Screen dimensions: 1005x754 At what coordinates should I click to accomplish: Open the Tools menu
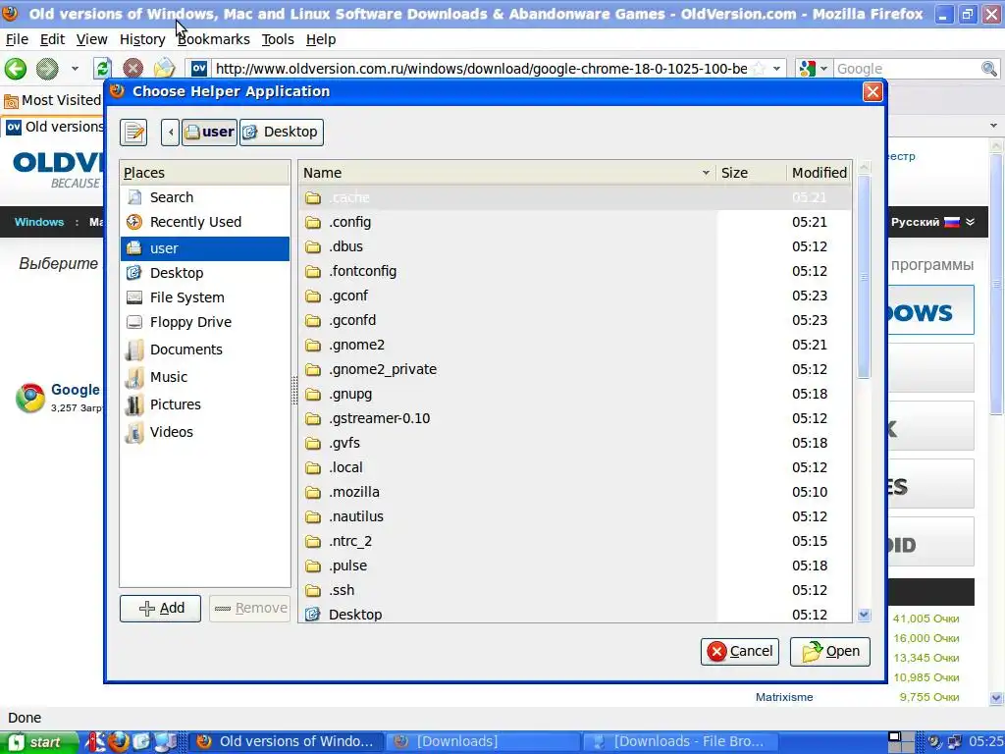click(x=278, y=39)
